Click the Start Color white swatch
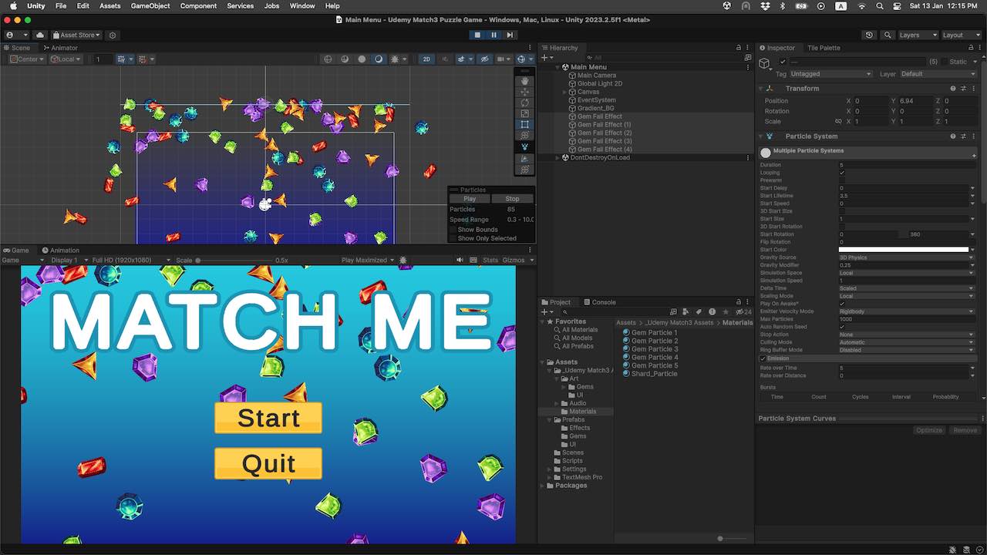Image resolution: width=987 pixels, height=555 pixels. (x=903, y=250)
